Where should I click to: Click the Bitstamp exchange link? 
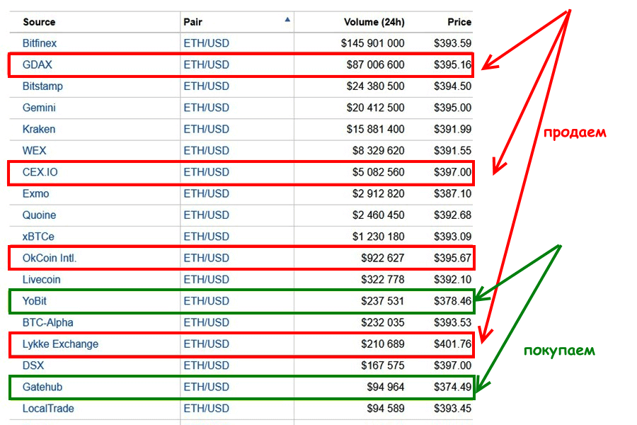42,86
